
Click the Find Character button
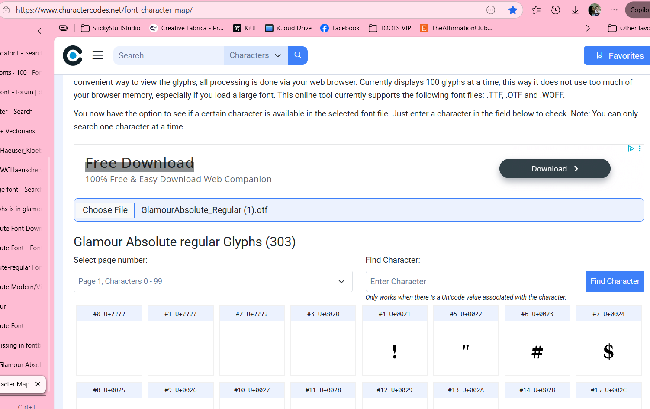click(x=615, y=281)
